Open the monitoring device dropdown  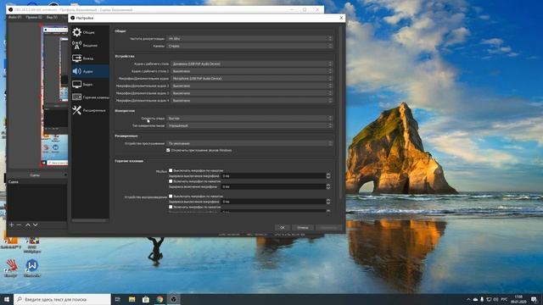point(249,143)
